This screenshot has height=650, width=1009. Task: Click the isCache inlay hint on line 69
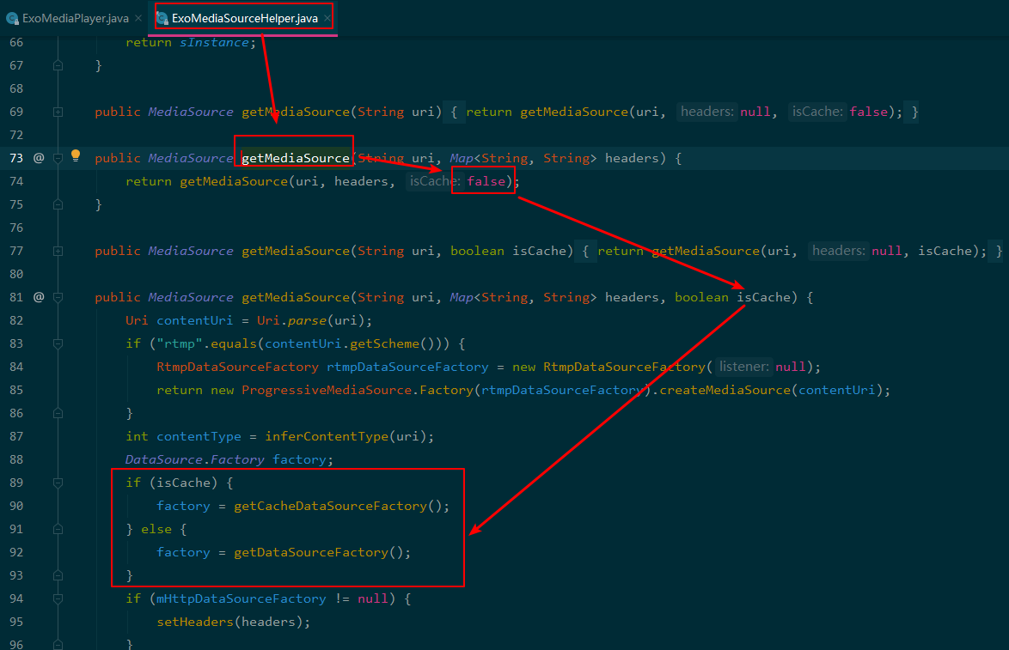(817, 112)
